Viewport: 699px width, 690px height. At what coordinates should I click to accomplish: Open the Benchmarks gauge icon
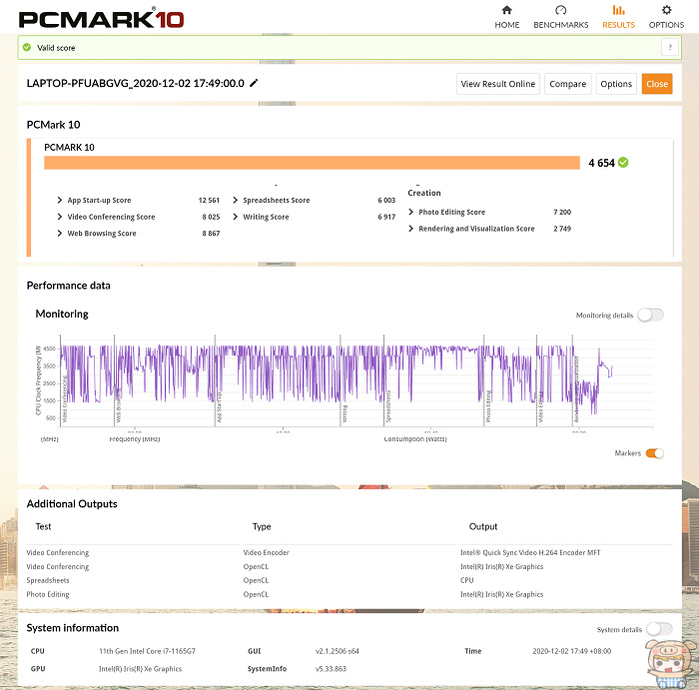(560, 10)
